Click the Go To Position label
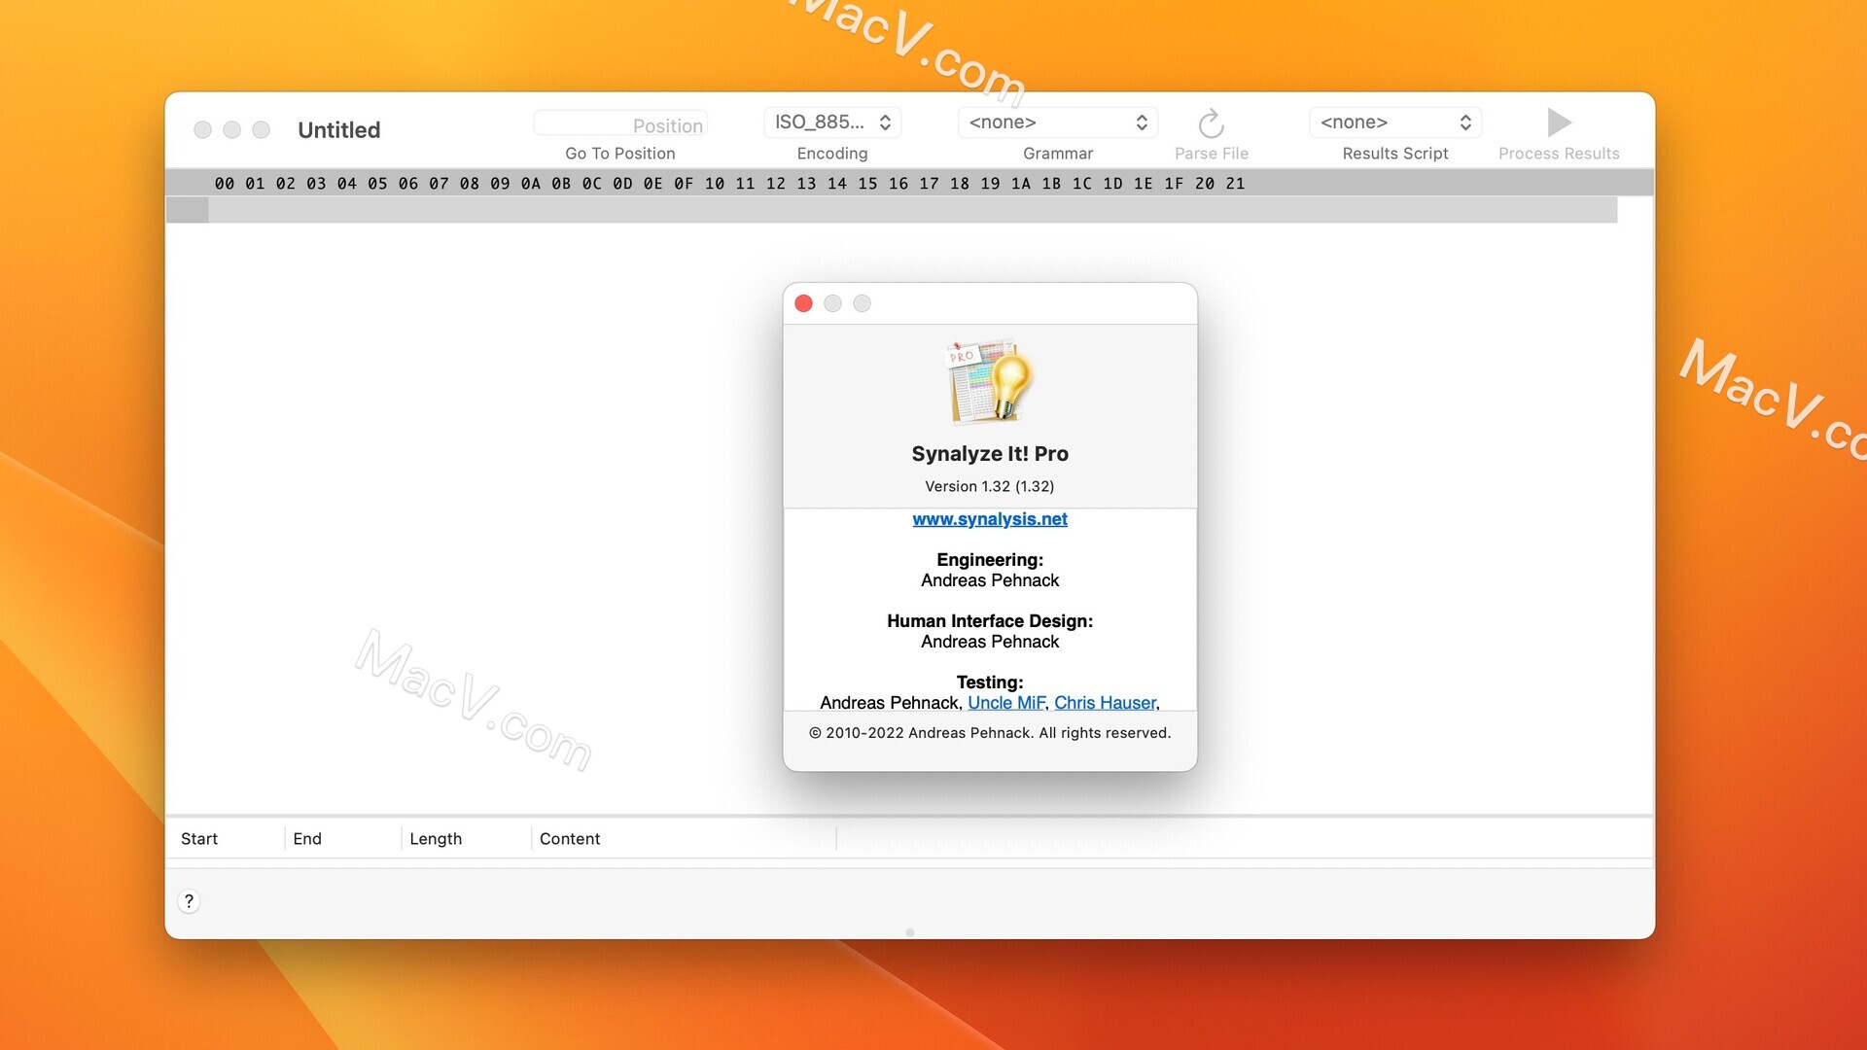Image resolution: width=1867 pixels, height=1050 pixels. [620, 154]
